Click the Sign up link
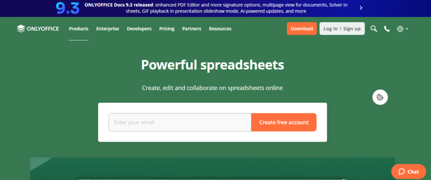431x180 pixels. pyautogui.click(x=352, y=29)
